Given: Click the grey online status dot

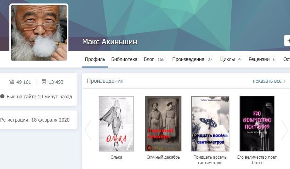Looking at the screenshot, I should coord(2,96).
